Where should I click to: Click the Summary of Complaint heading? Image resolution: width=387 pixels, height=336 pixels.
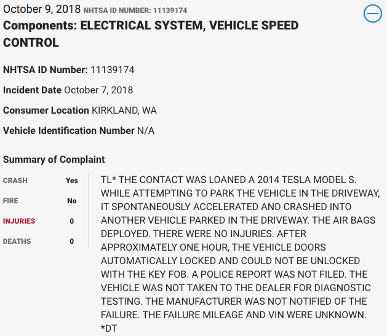coord(54,160)
